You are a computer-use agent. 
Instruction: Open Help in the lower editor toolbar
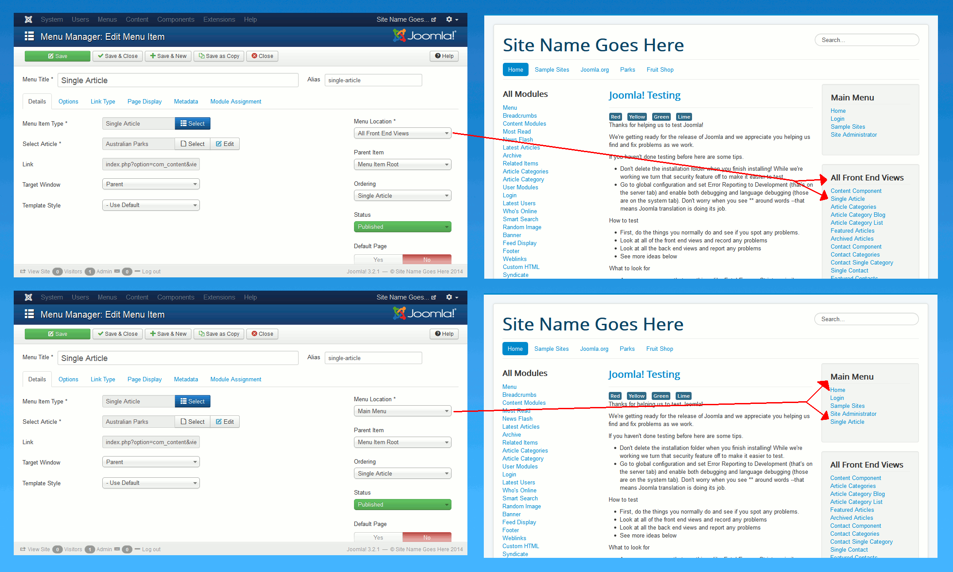(x=444, y=334)
